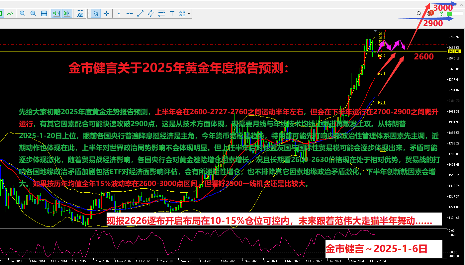Click the green connection status bar

454,14
